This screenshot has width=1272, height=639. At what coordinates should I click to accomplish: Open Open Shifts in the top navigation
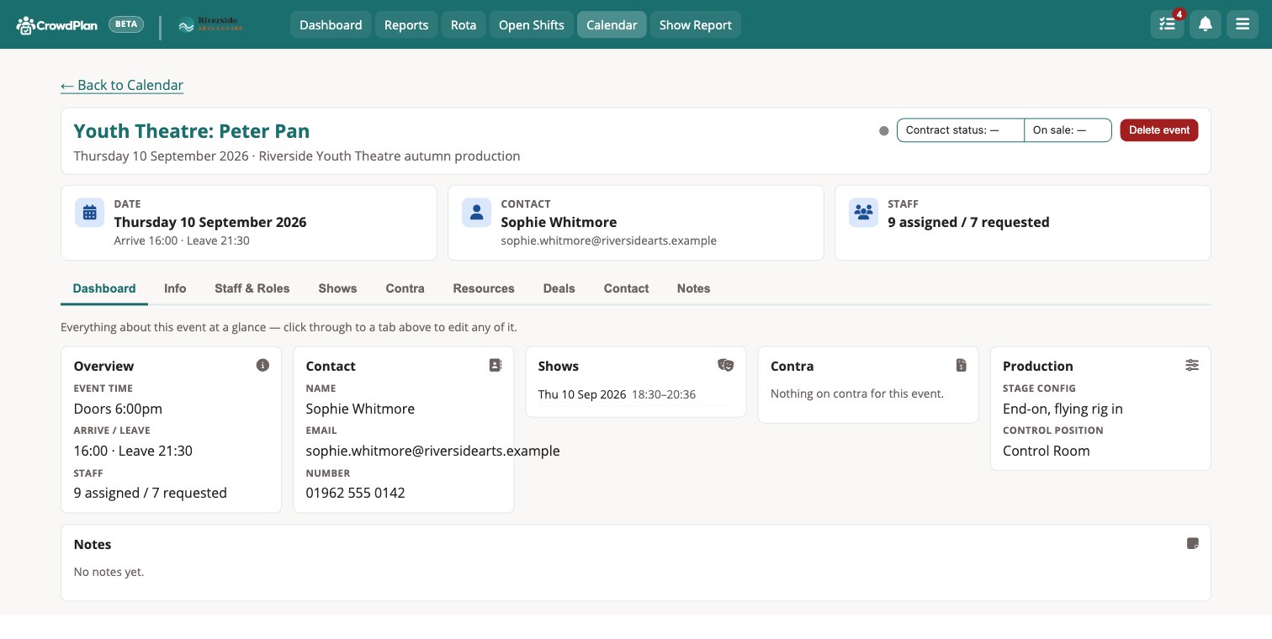(531, 24)
